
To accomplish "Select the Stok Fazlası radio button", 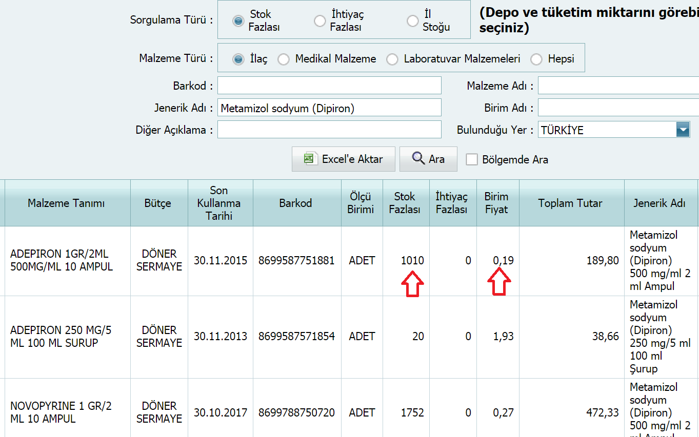I will (x=238, y=20).
